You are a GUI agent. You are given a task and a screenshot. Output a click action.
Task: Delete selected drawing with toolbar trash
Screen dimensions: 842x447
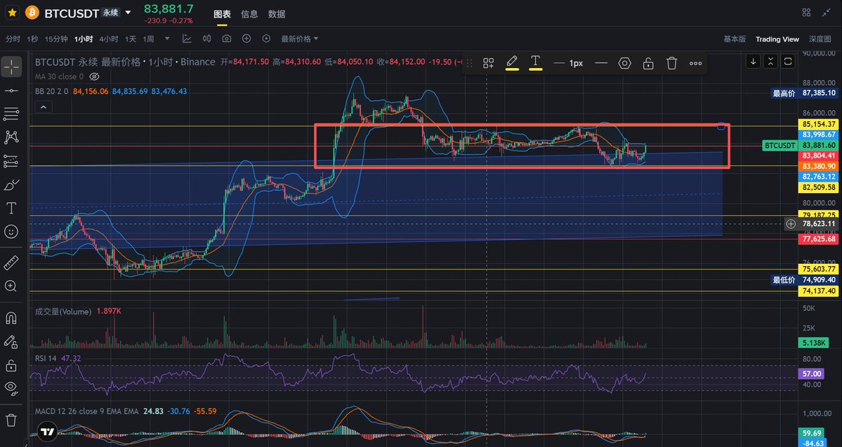(672, 63)
